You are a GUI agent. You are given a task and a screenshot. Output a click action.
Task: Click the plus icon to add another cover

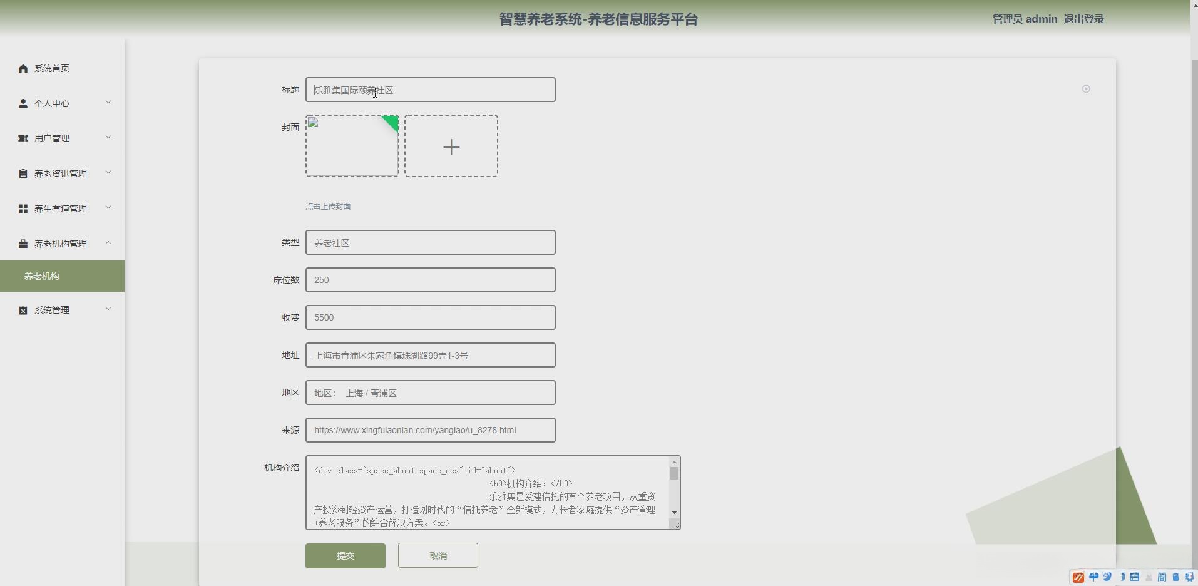point(452,146)
